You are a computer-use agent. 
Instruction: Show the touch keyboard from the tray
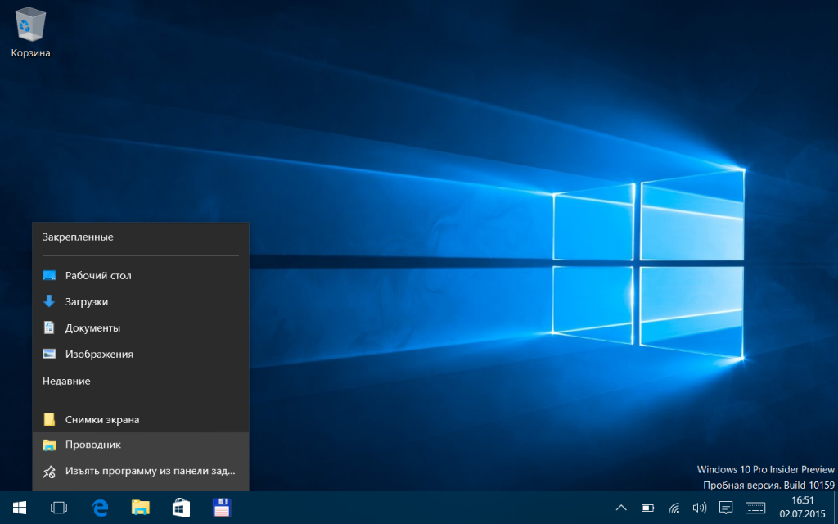(755, 508)
